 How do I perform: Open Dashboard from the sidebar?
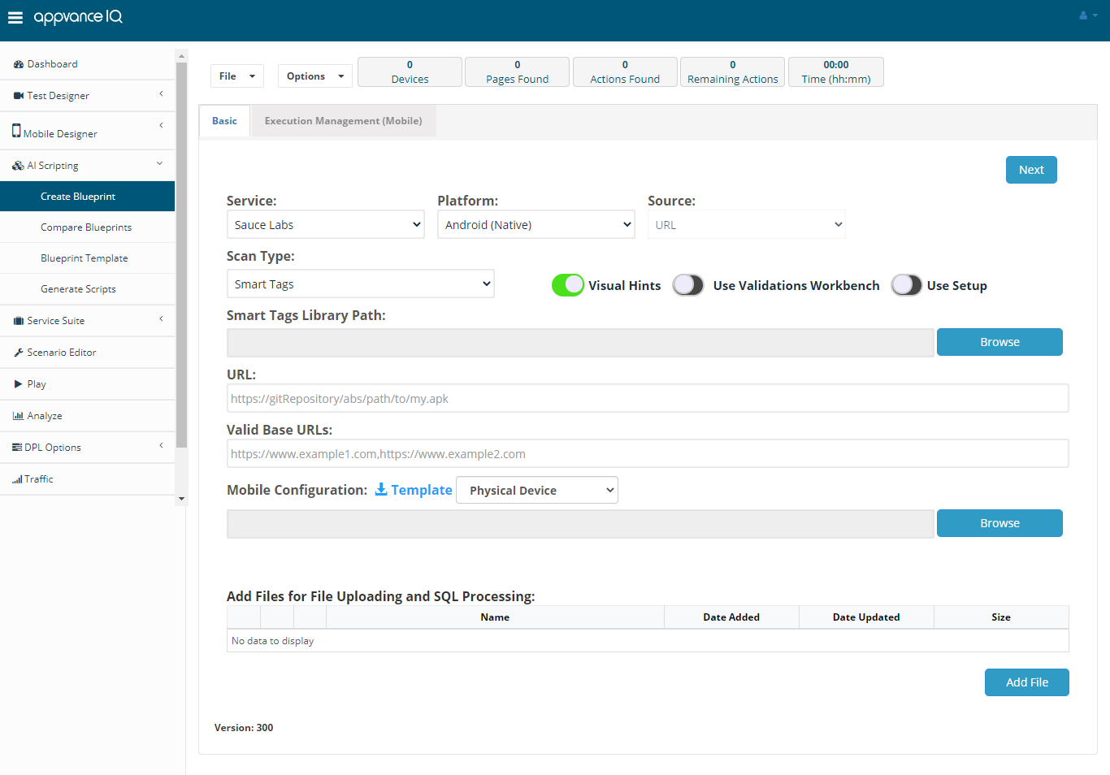(x=88, y=64)
